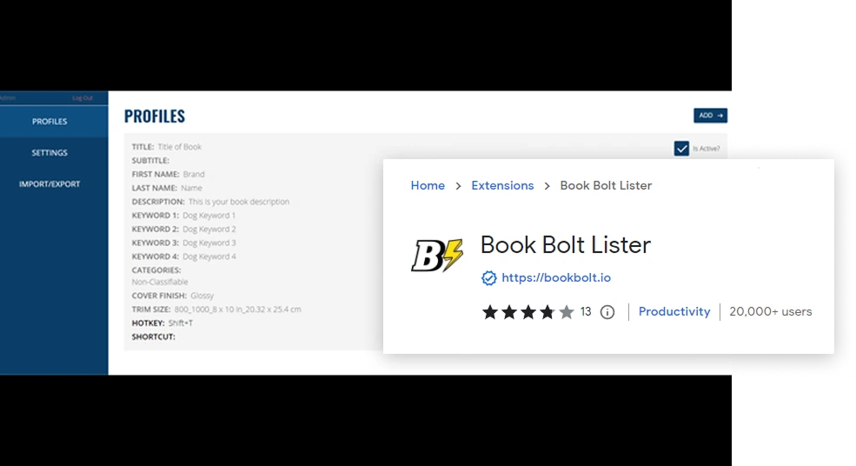Click the 'Dog Keyword 2' value
This screenshot has height=466, width=856.
209,229
